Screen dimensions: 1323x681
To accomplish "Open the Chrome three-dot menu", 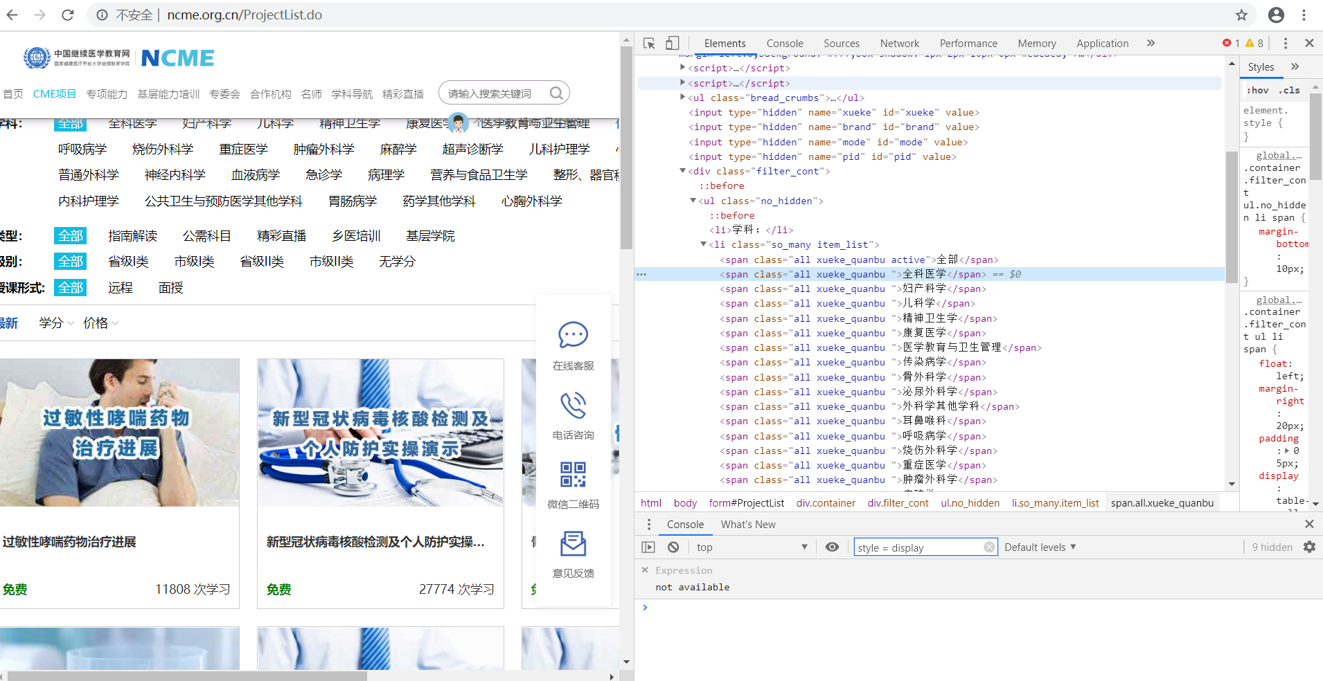I will coord(1304,15).
